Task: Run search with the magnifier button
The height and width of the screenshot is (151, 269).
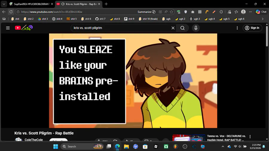Action: [x=183, y=28]
